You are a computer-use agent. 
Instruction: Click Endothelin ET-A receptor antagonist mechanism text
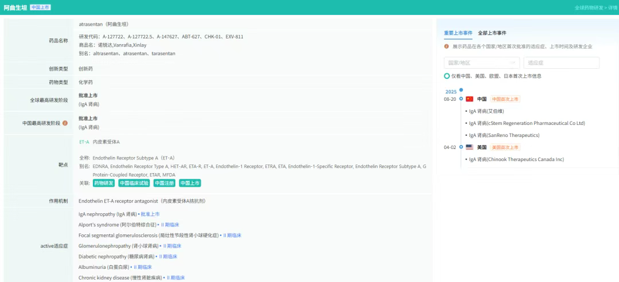(x=142, y=201)
